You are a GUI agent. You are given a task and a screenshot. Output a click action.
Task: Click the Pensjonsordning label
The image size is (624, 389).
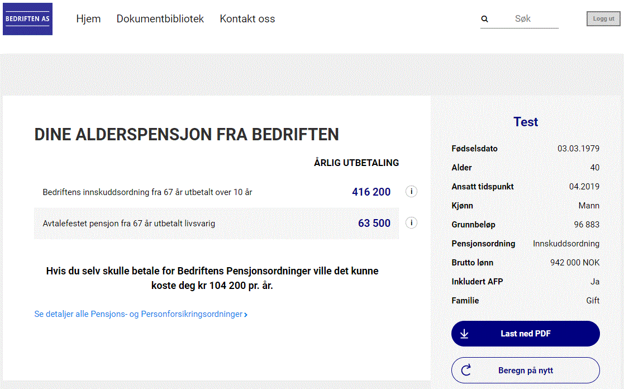click(483, 244)
